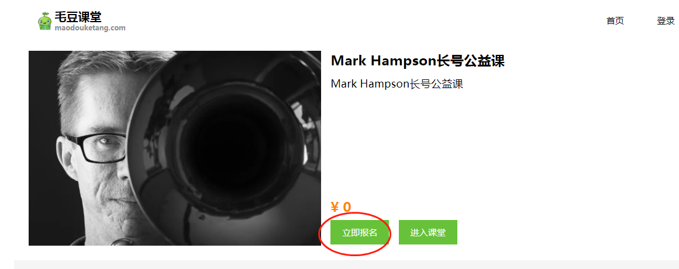Click the 立即报名 green button

pyautogui.click(x=360, y=232)
